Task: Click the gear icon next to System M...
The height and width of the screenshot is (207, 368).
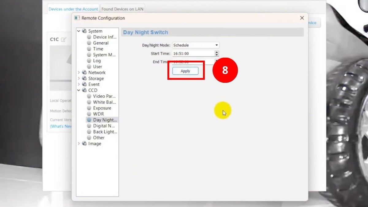Action: coord(89,55)
